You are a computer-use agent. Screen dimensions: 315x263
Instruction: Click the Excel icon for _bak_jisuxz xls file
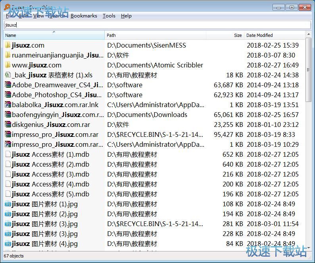(x=8, y=75)
